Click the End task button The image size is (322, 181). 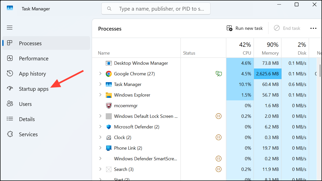pos(287,28)
